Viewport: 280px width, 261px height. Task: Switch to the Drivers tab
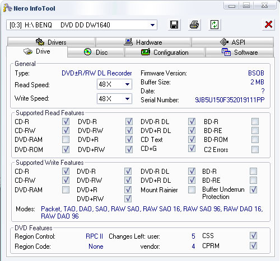(x=51, y=42)
